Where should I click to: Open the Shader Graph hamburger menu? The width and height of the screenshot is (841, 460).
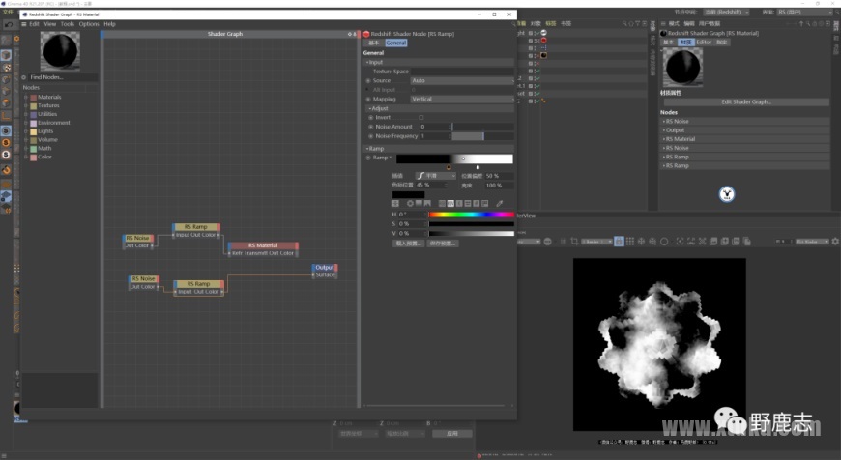[x=23, y=24]
